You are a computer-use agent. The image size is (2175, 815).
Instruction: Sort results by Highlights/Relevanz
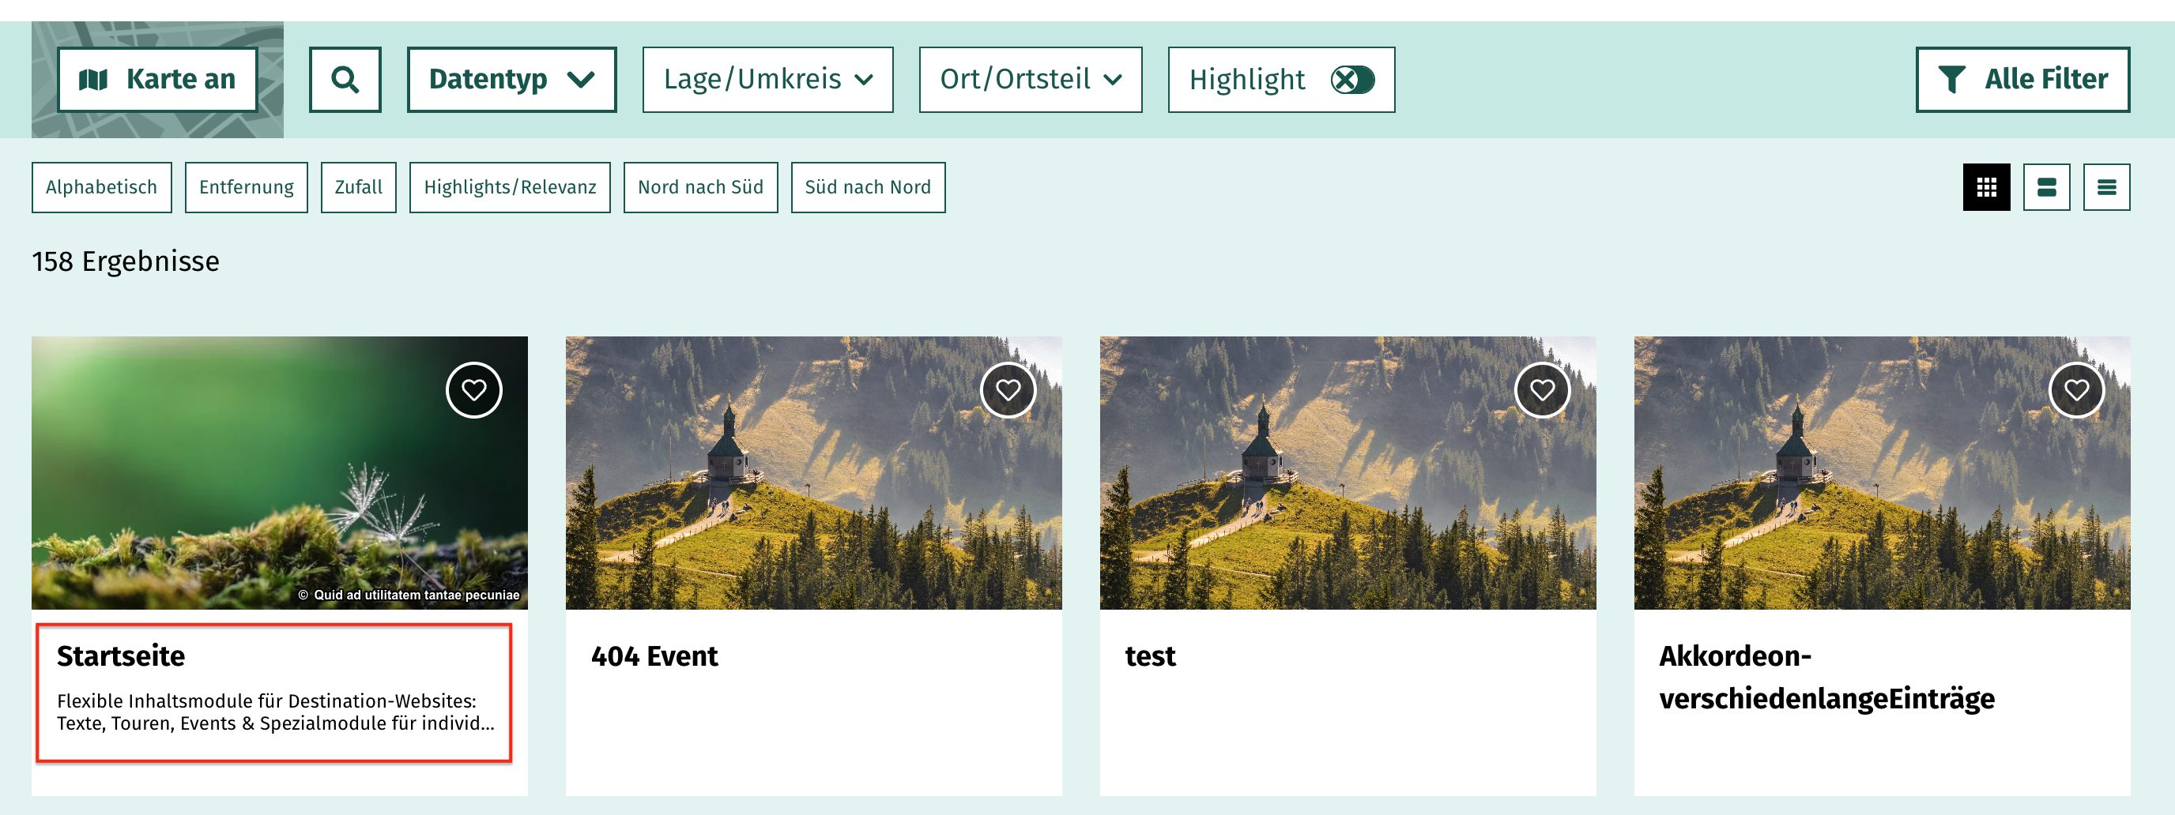[x=510, y=187]
